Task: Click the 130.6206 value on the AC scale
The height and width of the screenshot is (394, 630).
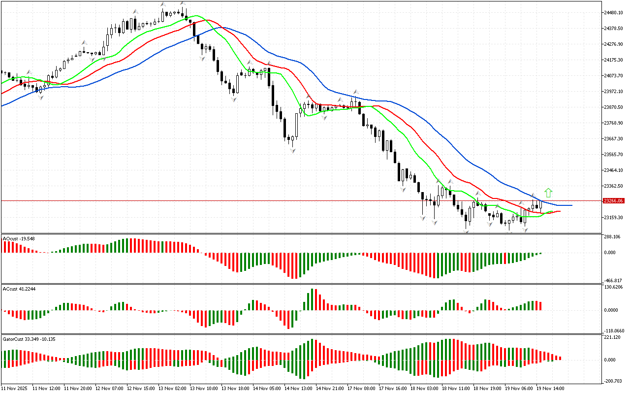Action: coord(614,287)
